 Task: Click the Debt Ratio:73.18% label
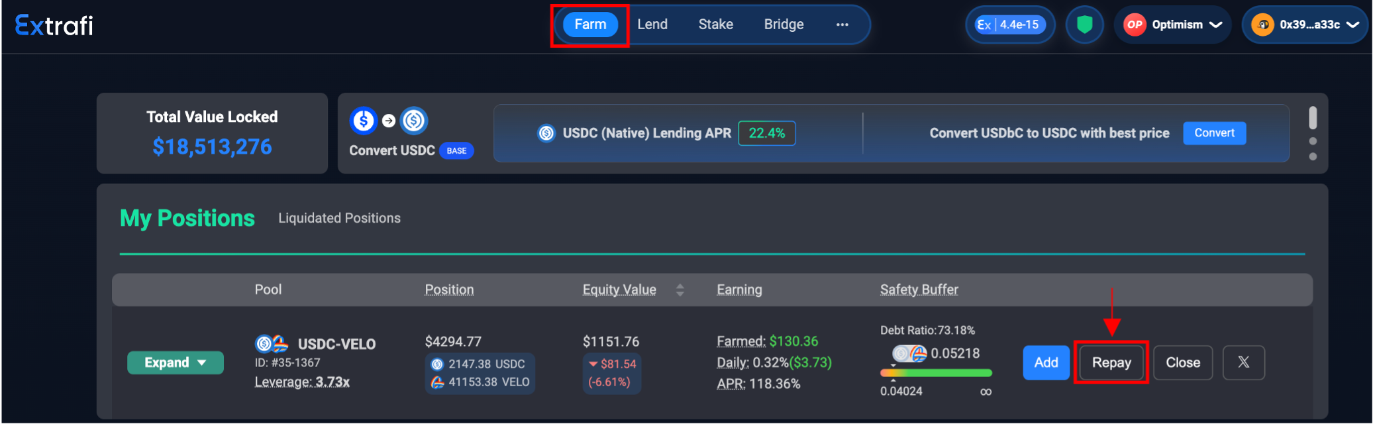(x=927, y=330)
